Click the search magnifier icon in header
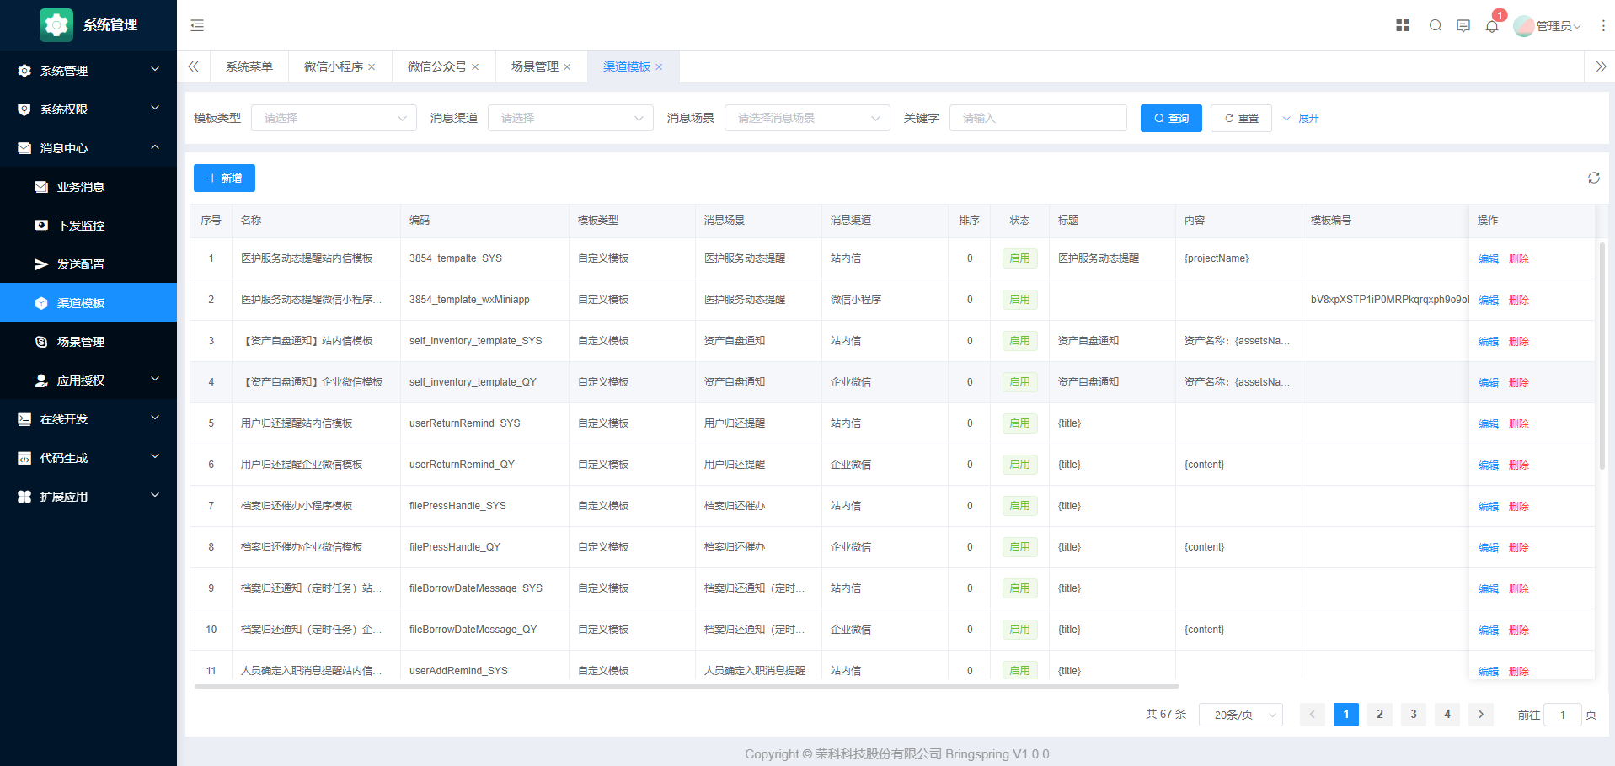The image size is (1615, 766). [1436, 25]
